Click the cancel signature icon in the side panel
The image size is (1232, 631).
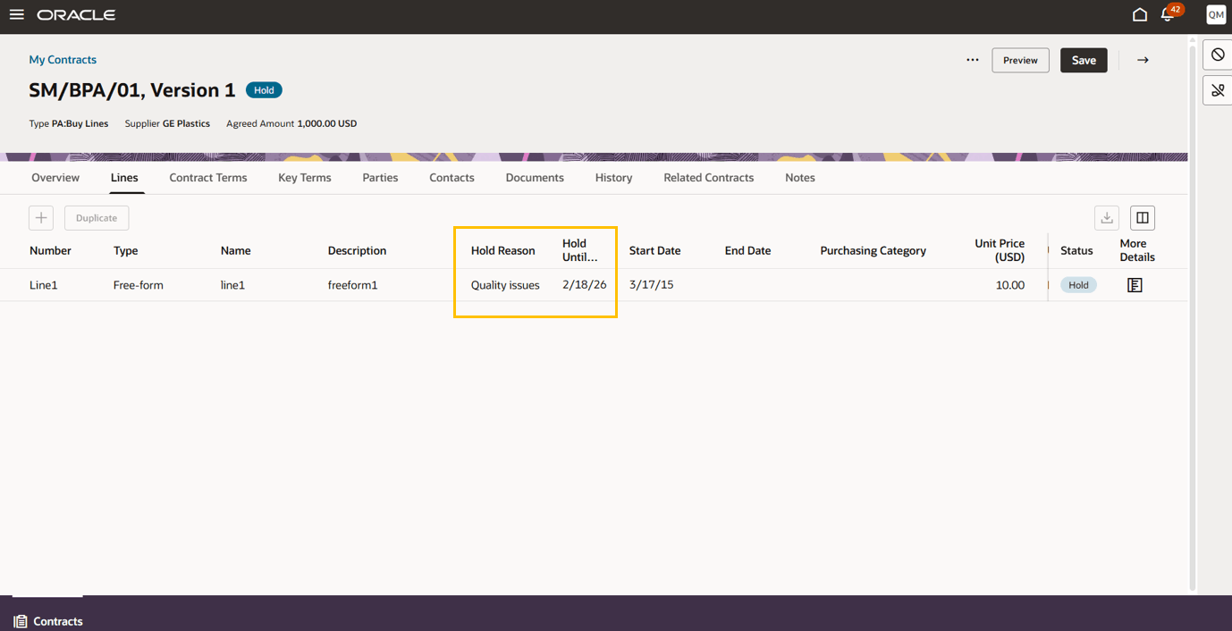1217,90
